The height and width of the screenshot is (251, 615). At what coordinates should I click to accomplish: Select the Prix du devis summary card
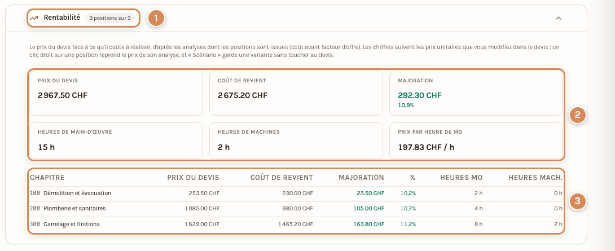click(116, 93)
